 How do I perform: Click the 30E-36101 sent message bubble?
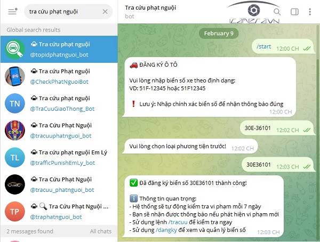[277, 128]
